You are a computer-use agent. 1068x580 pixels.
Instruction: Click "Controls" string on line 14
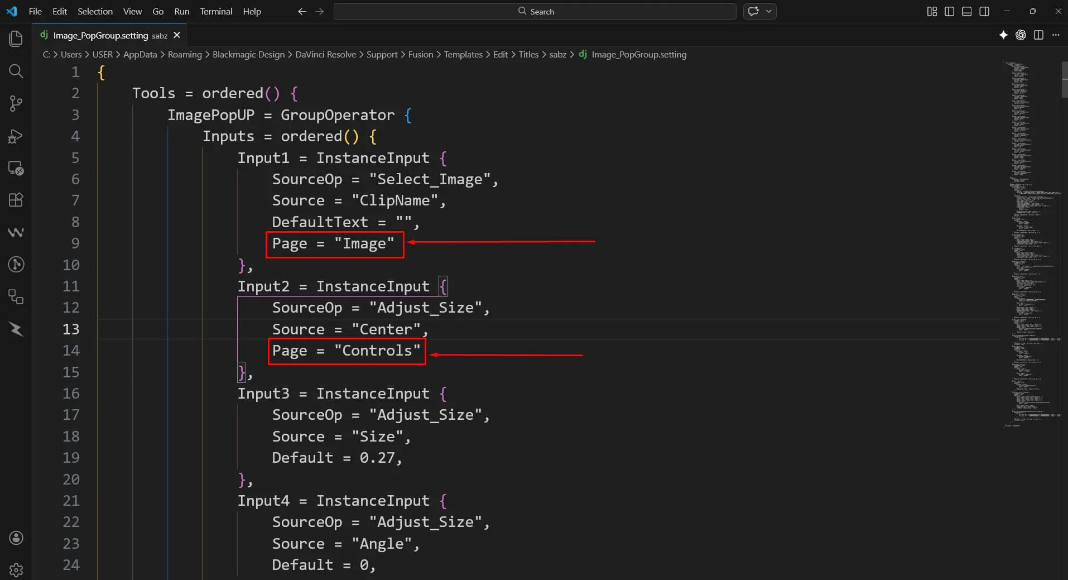click(377, 351)
